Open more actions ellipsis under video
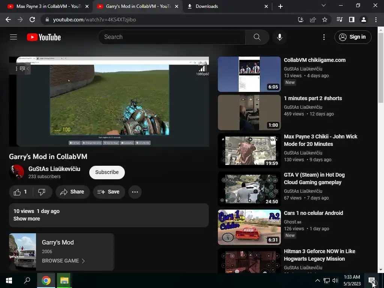 pos(135,192)
